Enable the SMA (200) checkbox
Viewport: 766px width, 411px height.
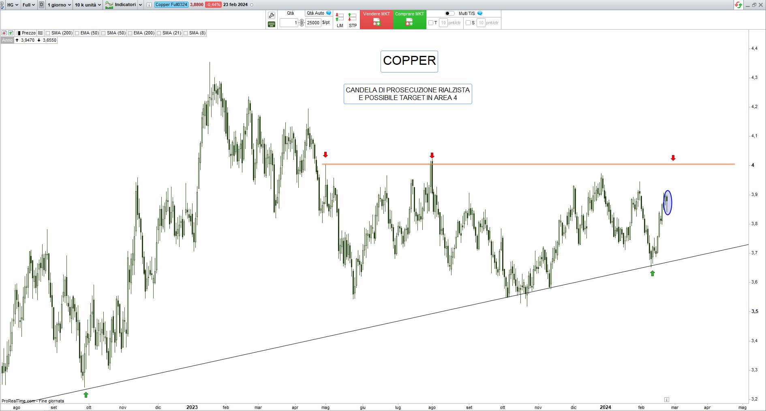click(48, 33)
